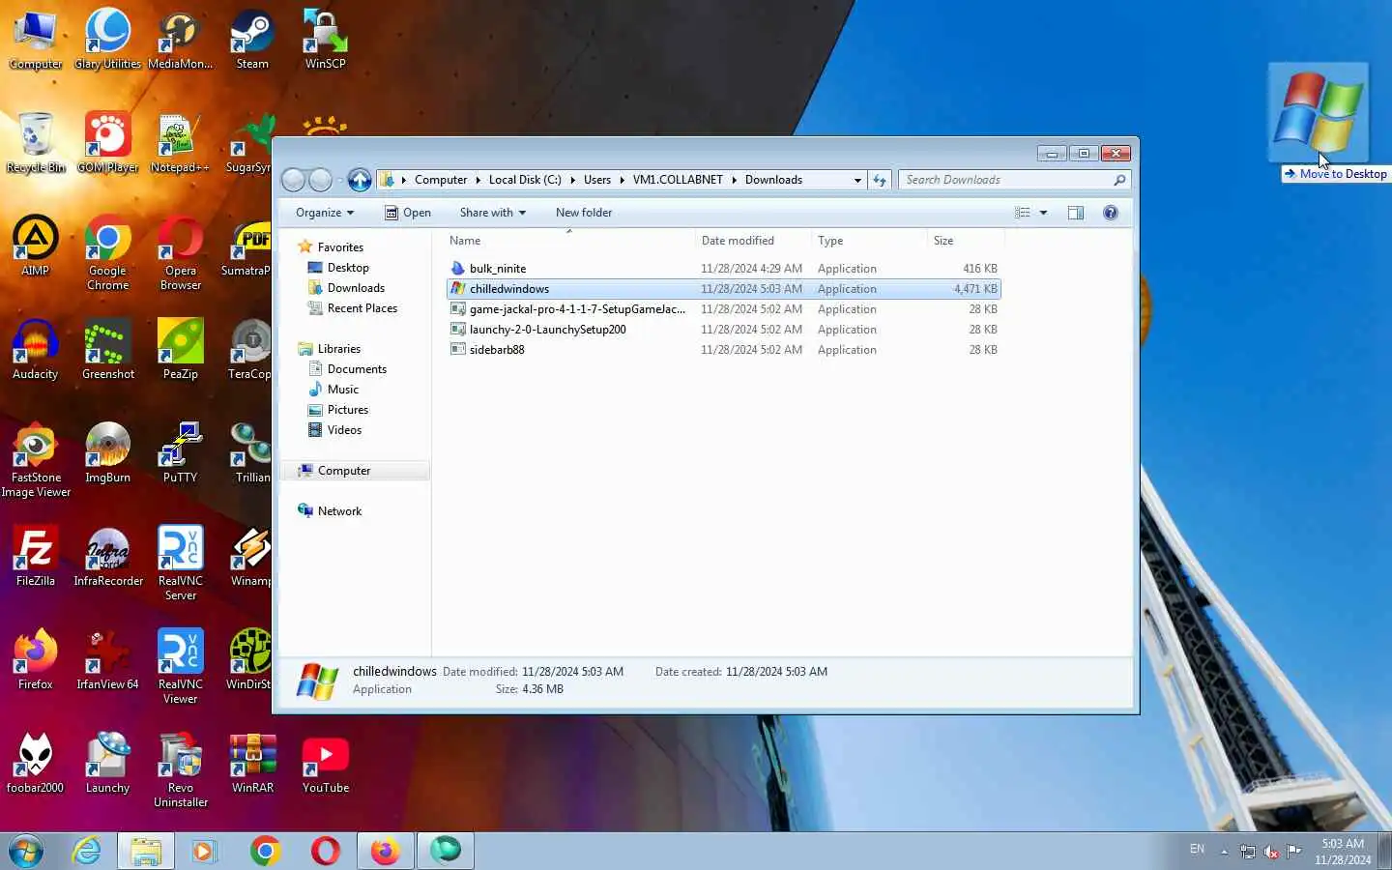Launch PuTTY from the desktop
The height and width of the screenshot is (870, 1392).
181,453
